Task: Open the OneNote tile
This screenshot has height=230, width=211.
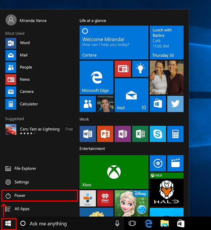Action: (123, 134)
